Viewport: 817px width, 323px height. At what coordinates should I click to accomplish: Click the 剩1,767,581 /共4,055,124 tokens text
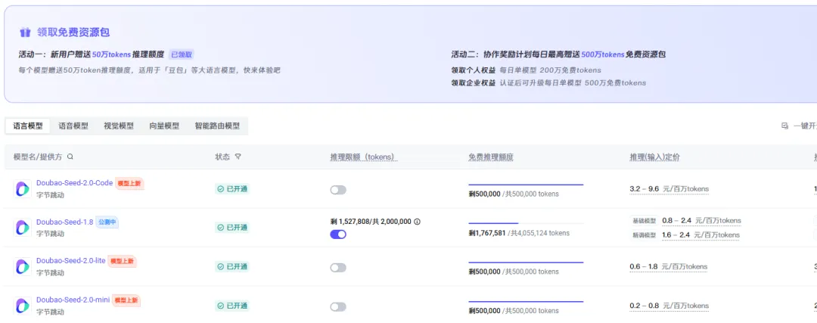click(x=519, y=233)
